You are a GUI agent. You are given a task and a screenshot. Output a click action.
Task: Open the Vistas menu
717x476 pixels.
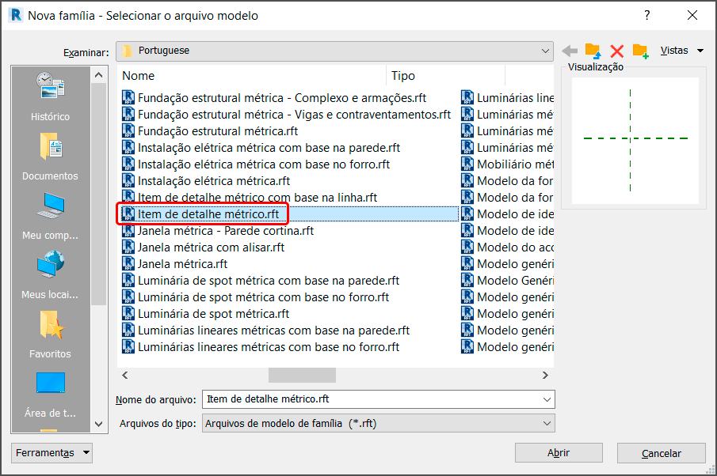[674, 50]
